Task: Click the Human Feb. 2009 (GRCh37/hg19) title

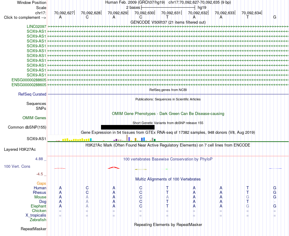Action: tap(135, 2)
